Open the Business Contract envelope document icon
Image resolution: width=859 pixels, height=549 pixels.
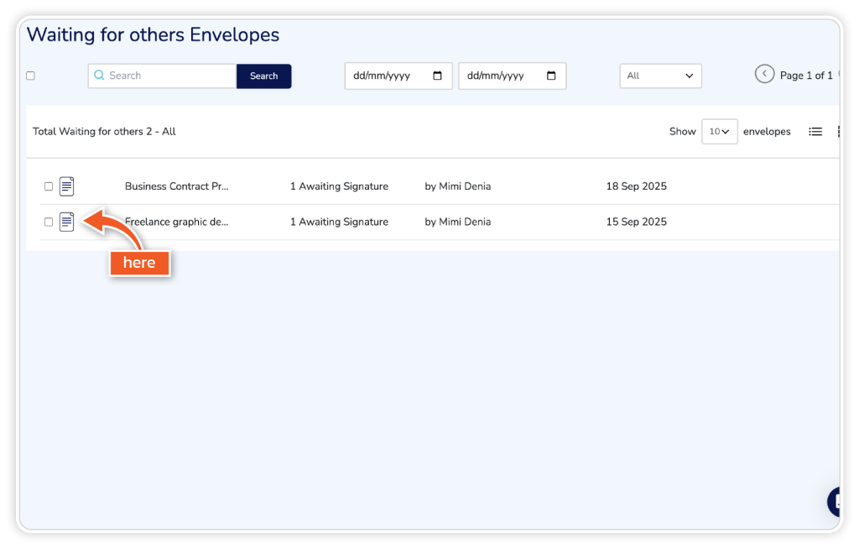tap(67, 186)
